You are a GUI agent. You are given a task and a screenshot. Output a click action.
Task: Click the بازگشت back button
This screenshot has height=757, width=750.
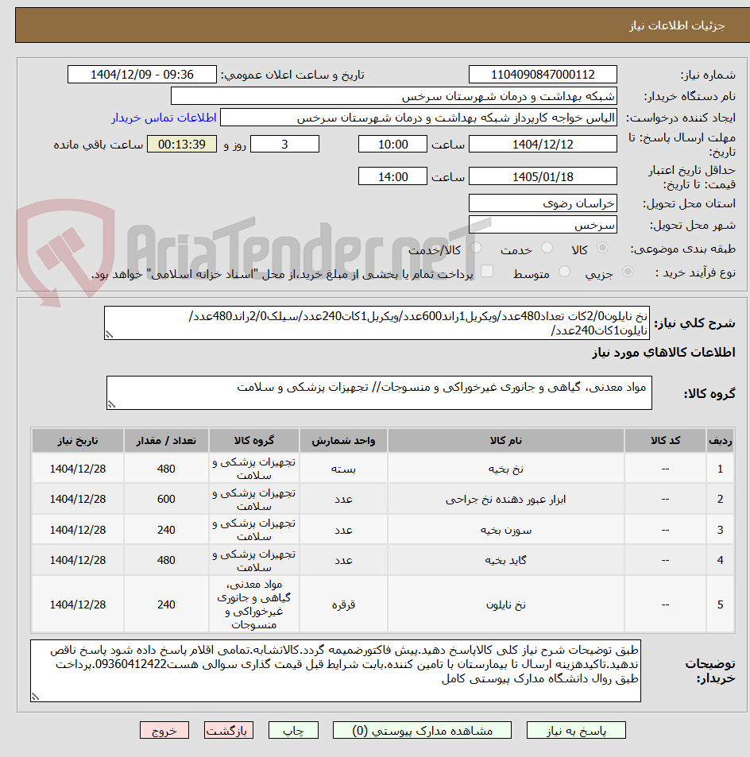pyautogui.click(x=229, y=731)
